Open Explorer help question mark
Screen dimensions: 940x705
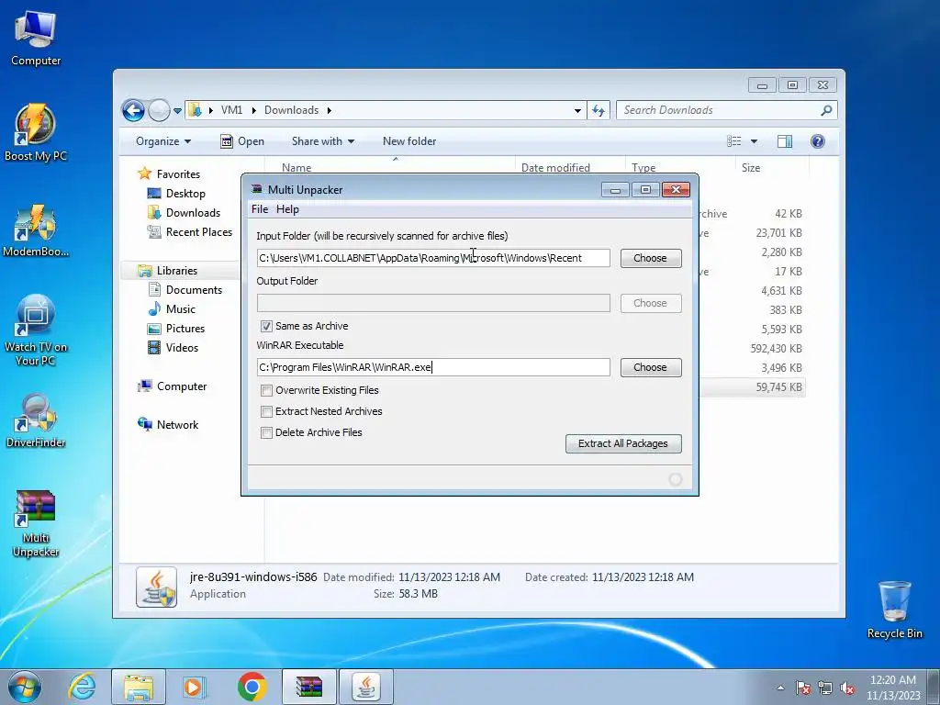(817, 141)
